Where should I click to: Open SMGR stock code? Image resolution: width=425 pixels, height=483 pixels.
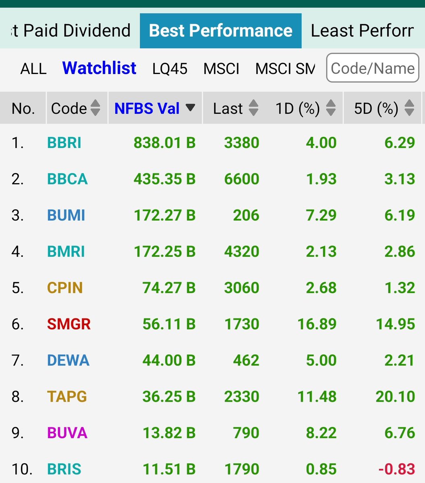69,324
